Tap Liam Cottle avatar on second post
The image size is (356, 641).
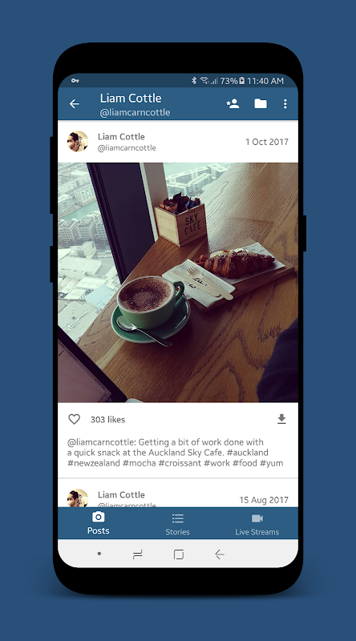[x=78, y=498]
